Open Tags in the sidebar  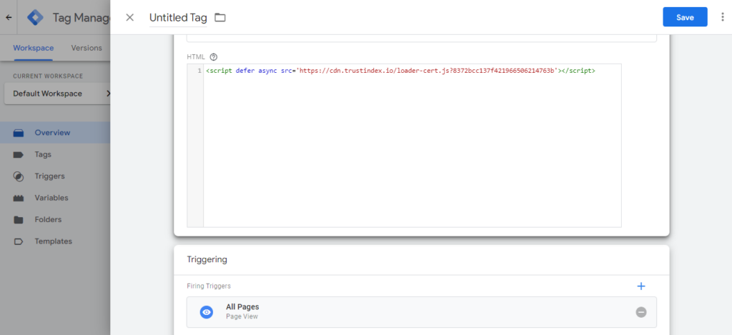43,154
